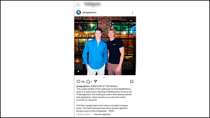The width and height of the screenshot is (210, 118).
Task: Click the blurred title in the header
Action: (92, 4)
